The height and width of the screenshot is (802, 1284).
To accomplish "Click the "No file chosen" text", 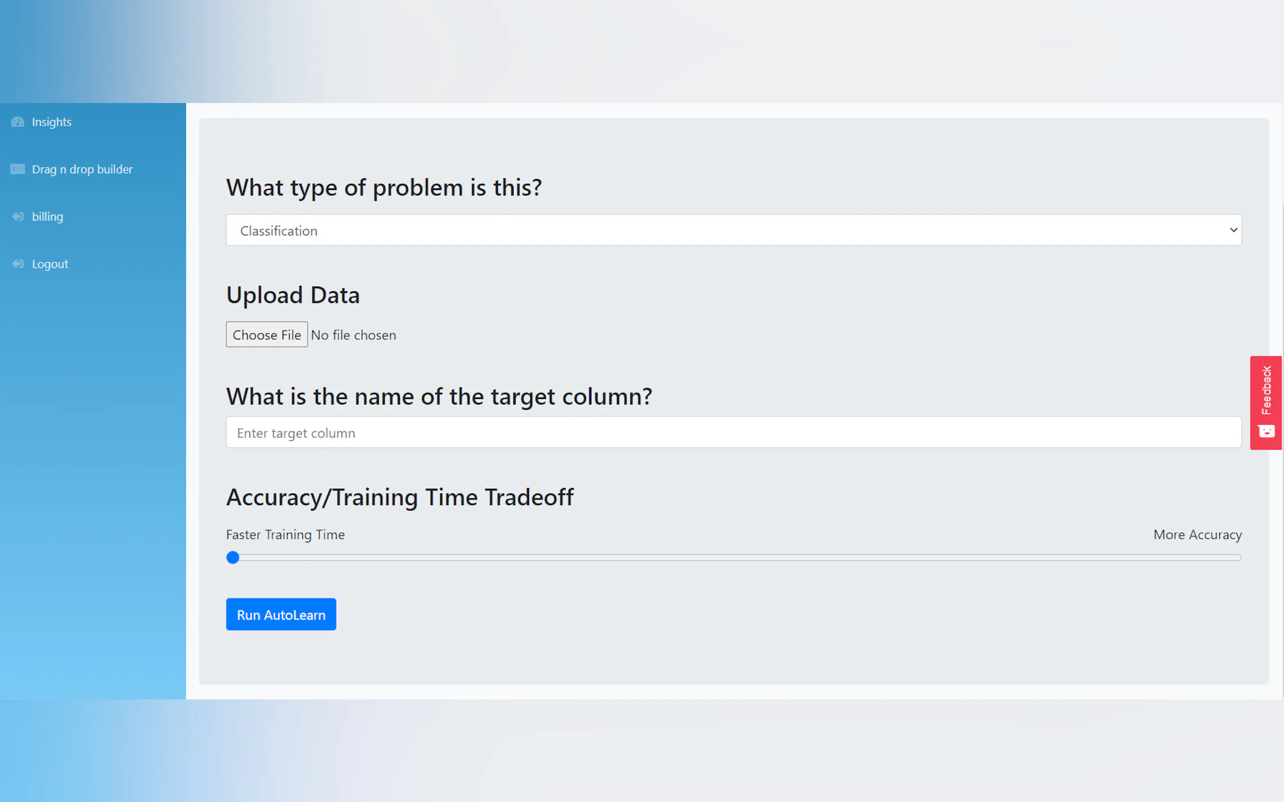I will pyautogui.click(x=353, y=335).
